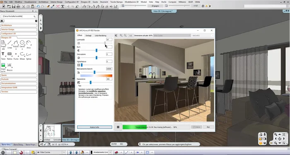
Task: Click the 1:1 actual size button
Action: tap(130, 36)
